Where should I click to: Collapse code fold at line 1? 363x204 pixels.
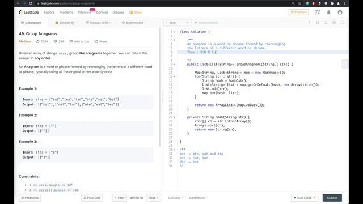[174, 32]
